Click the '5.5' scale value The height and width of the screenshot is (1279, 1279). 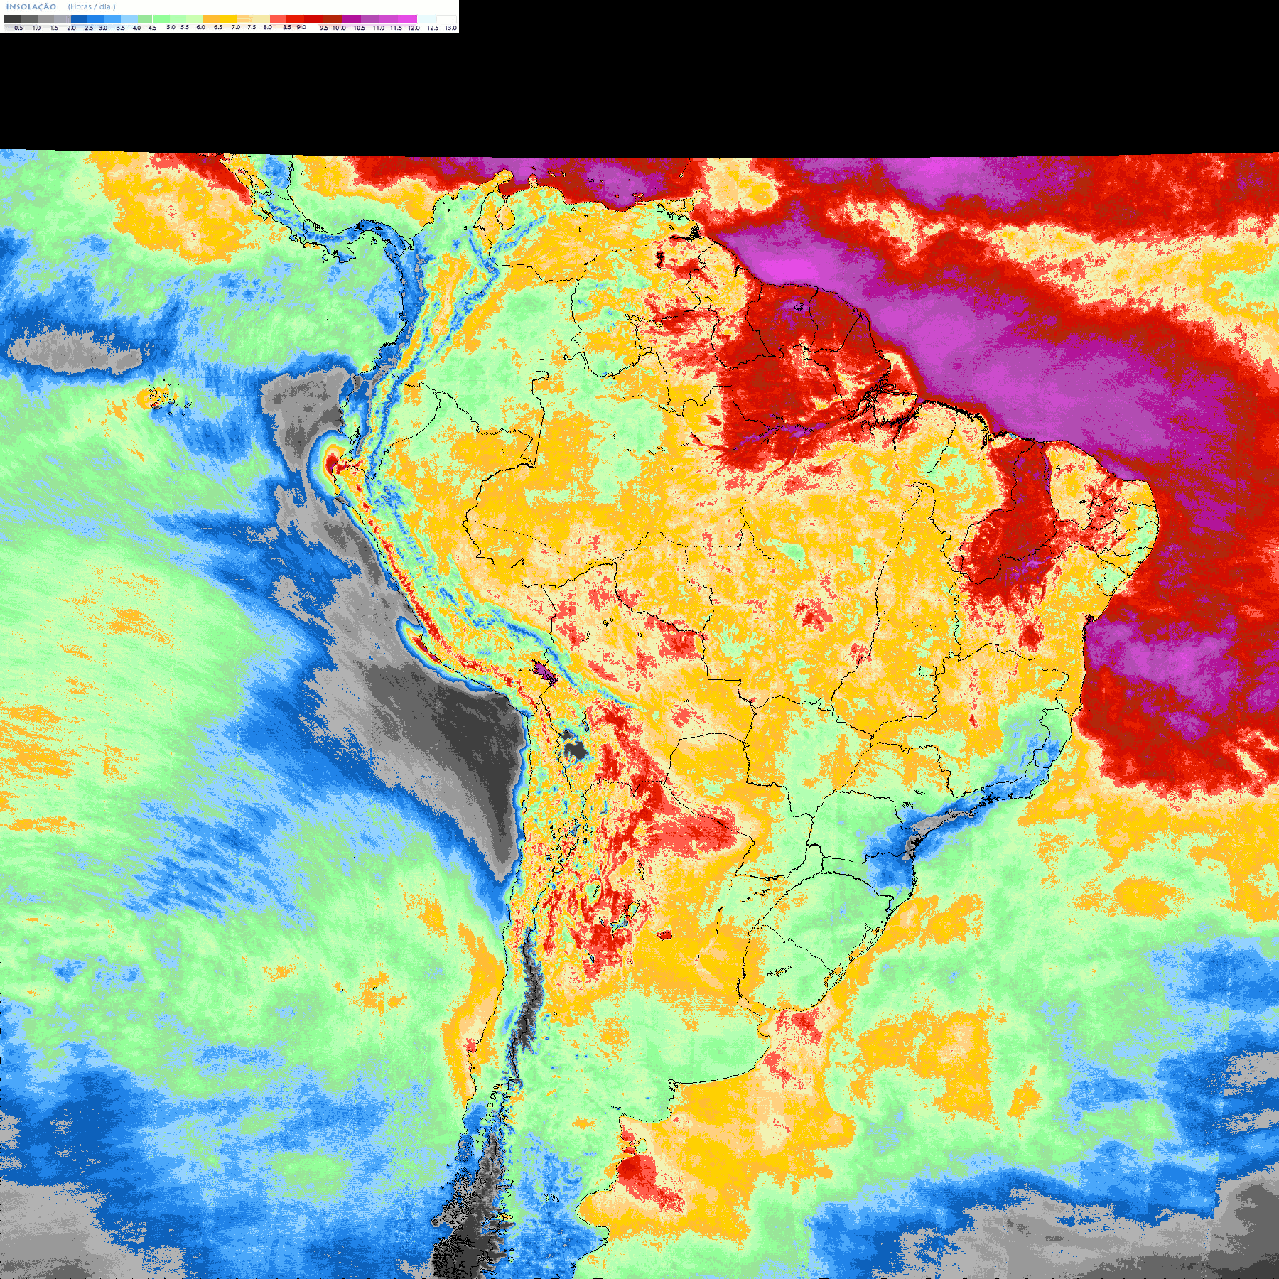(185, 27)
